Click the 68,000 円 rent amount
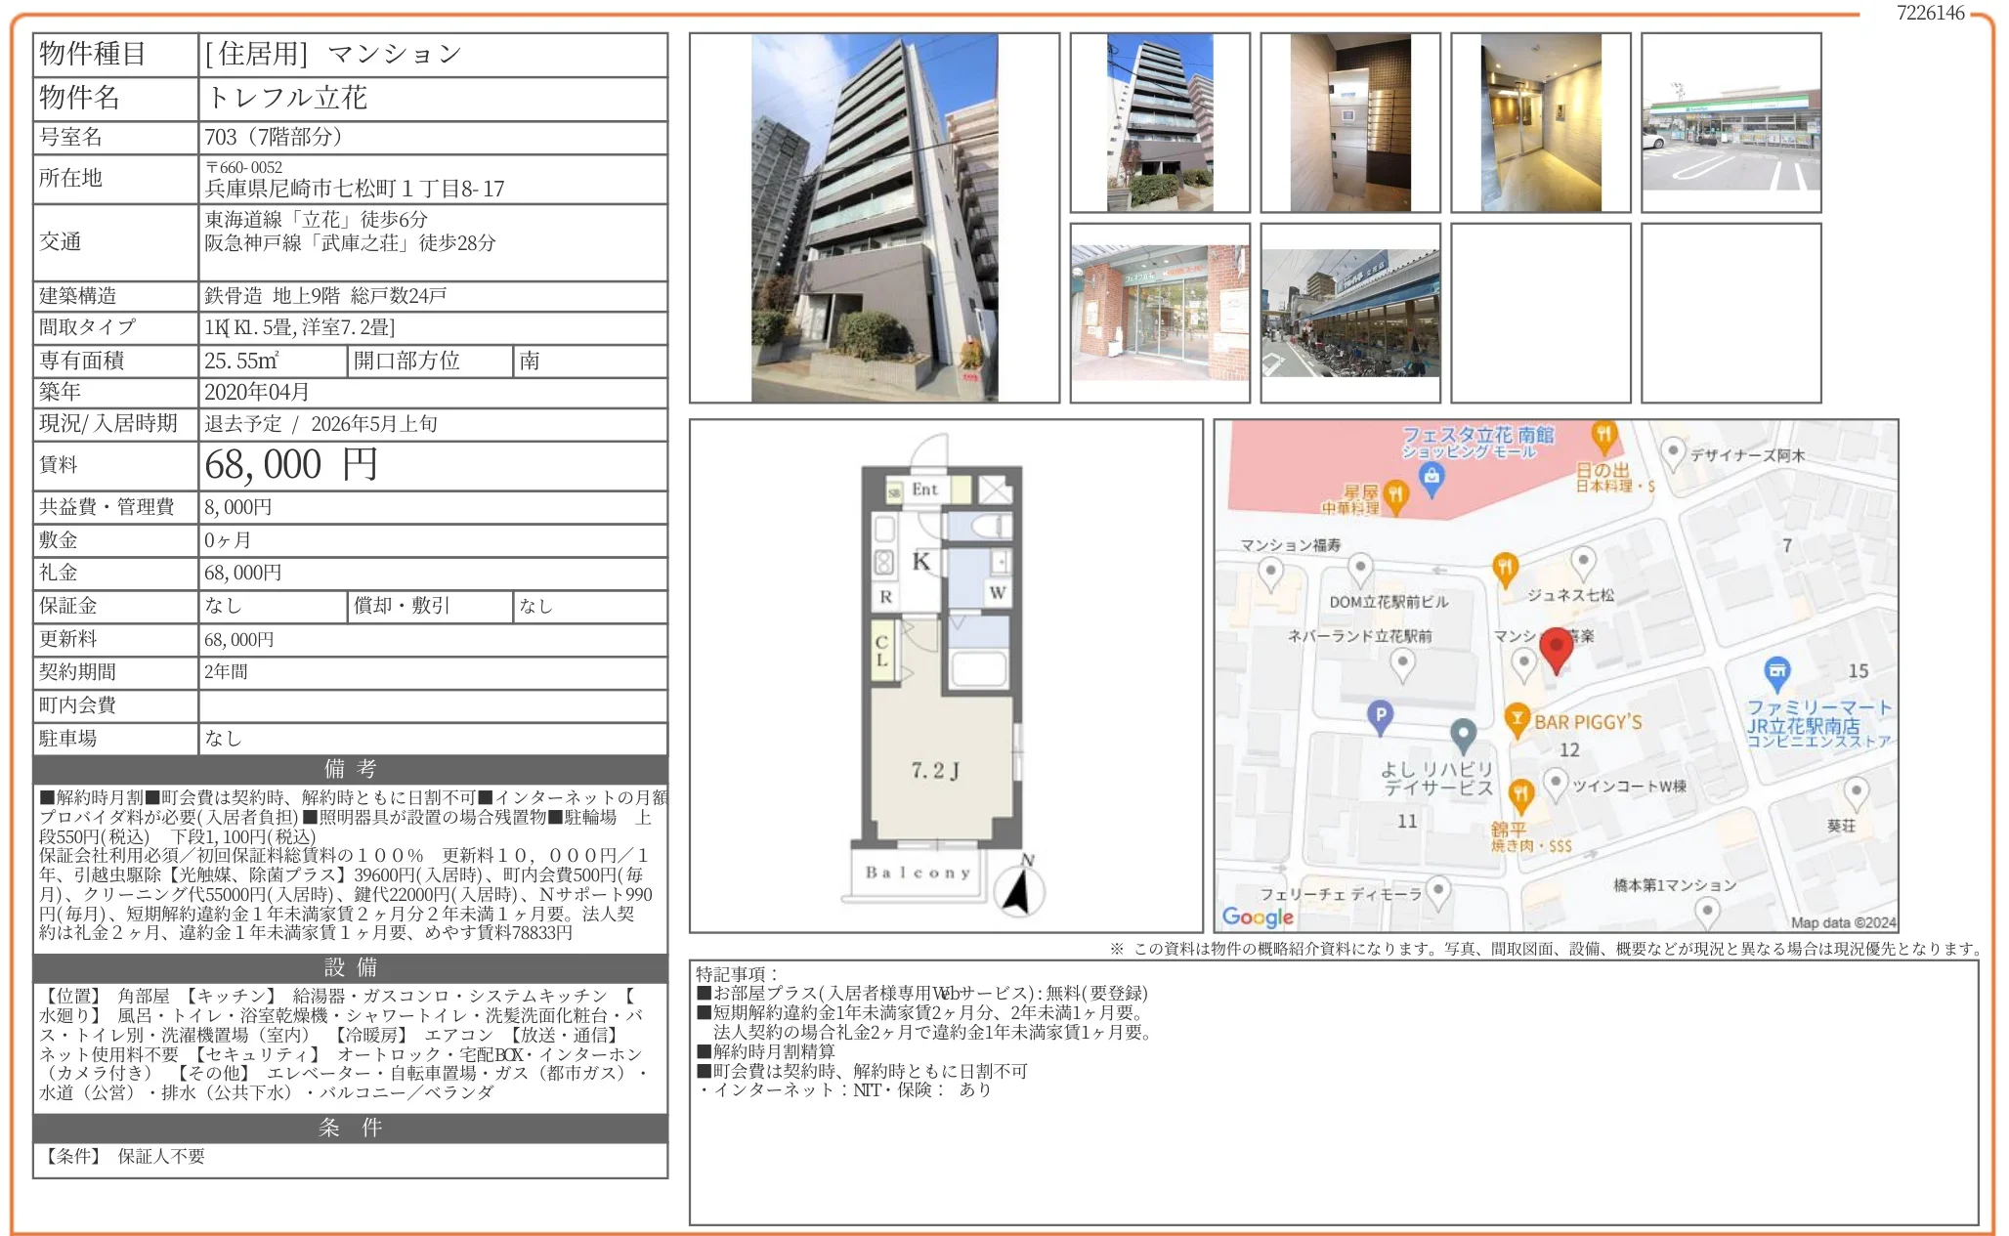 [291, 465]
